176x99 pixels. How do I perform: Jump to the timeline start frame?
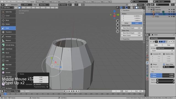tap(67, 91)
